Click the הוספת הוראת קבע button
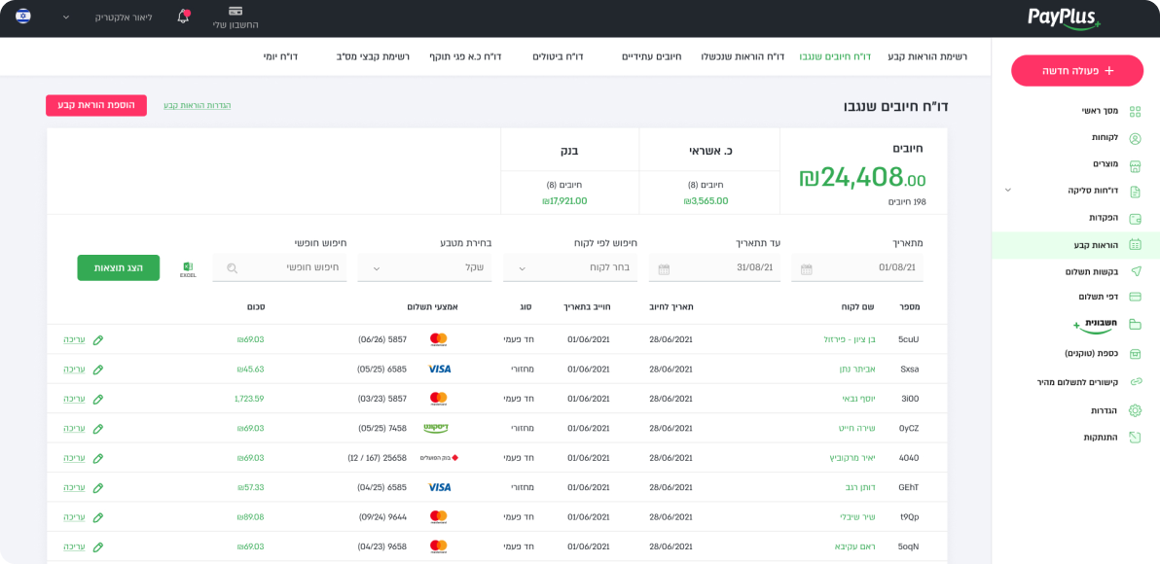The image size is (1160, 564). [96, 105]
